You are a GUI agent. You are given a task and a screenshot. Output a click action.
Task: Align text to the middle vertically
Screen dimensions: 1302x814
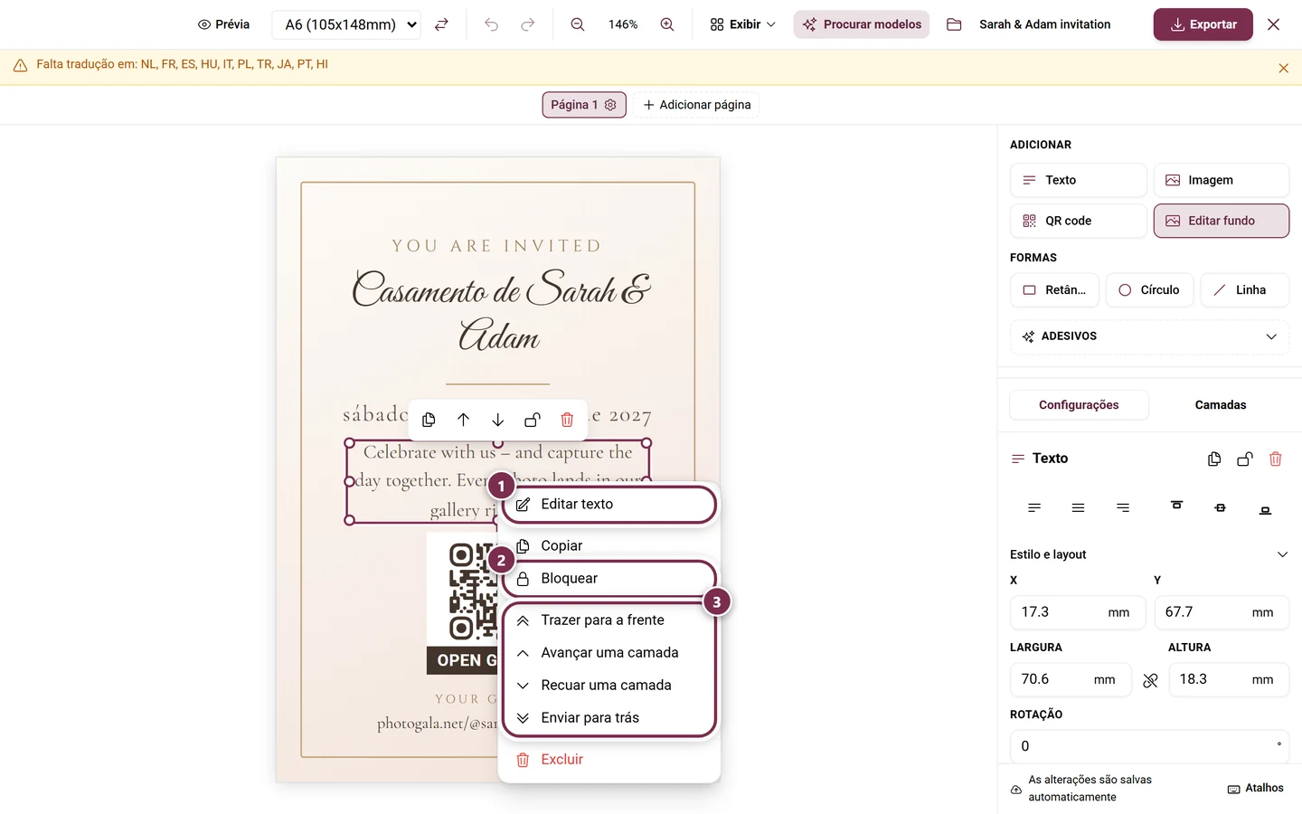tap(1220, 507)
